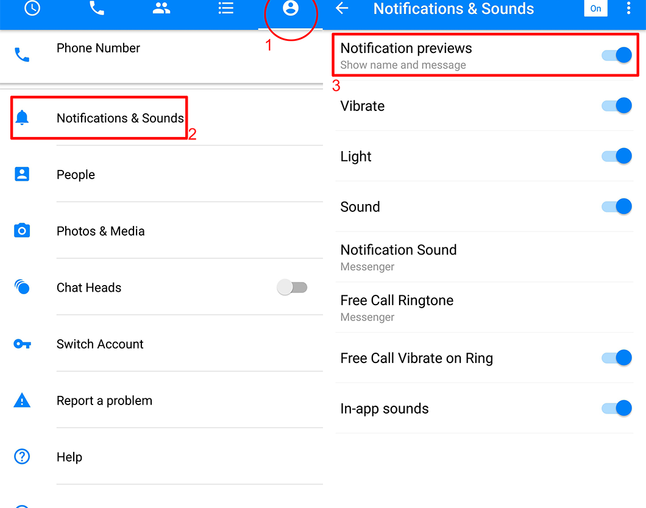Toggle Free Call Vibrate on Ring switch
The image size is (646, 508).
pos(617,358)
